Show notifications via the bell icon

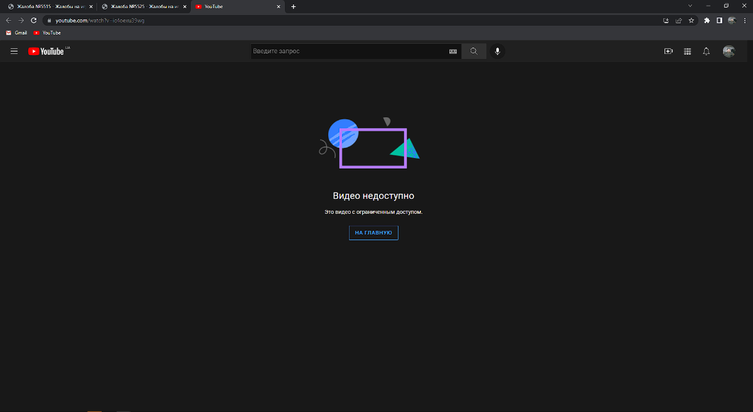(706, 51)
